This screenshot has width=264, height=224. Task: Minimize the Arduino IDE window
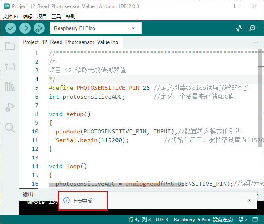pyautogui.click(x=218, y=6)
